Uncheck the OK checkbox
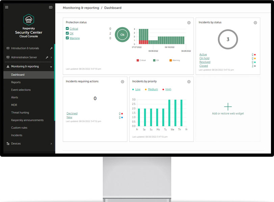 pos(67,33)
